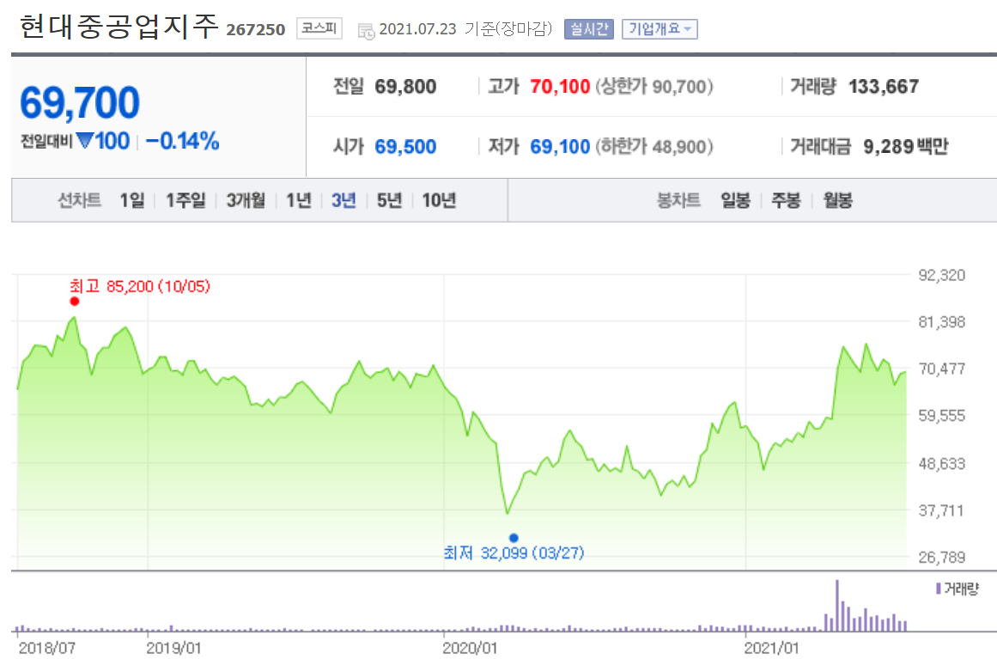997x659 pixels.
Task: Click the calendar icon beside the date
Action: coord(366,31)
